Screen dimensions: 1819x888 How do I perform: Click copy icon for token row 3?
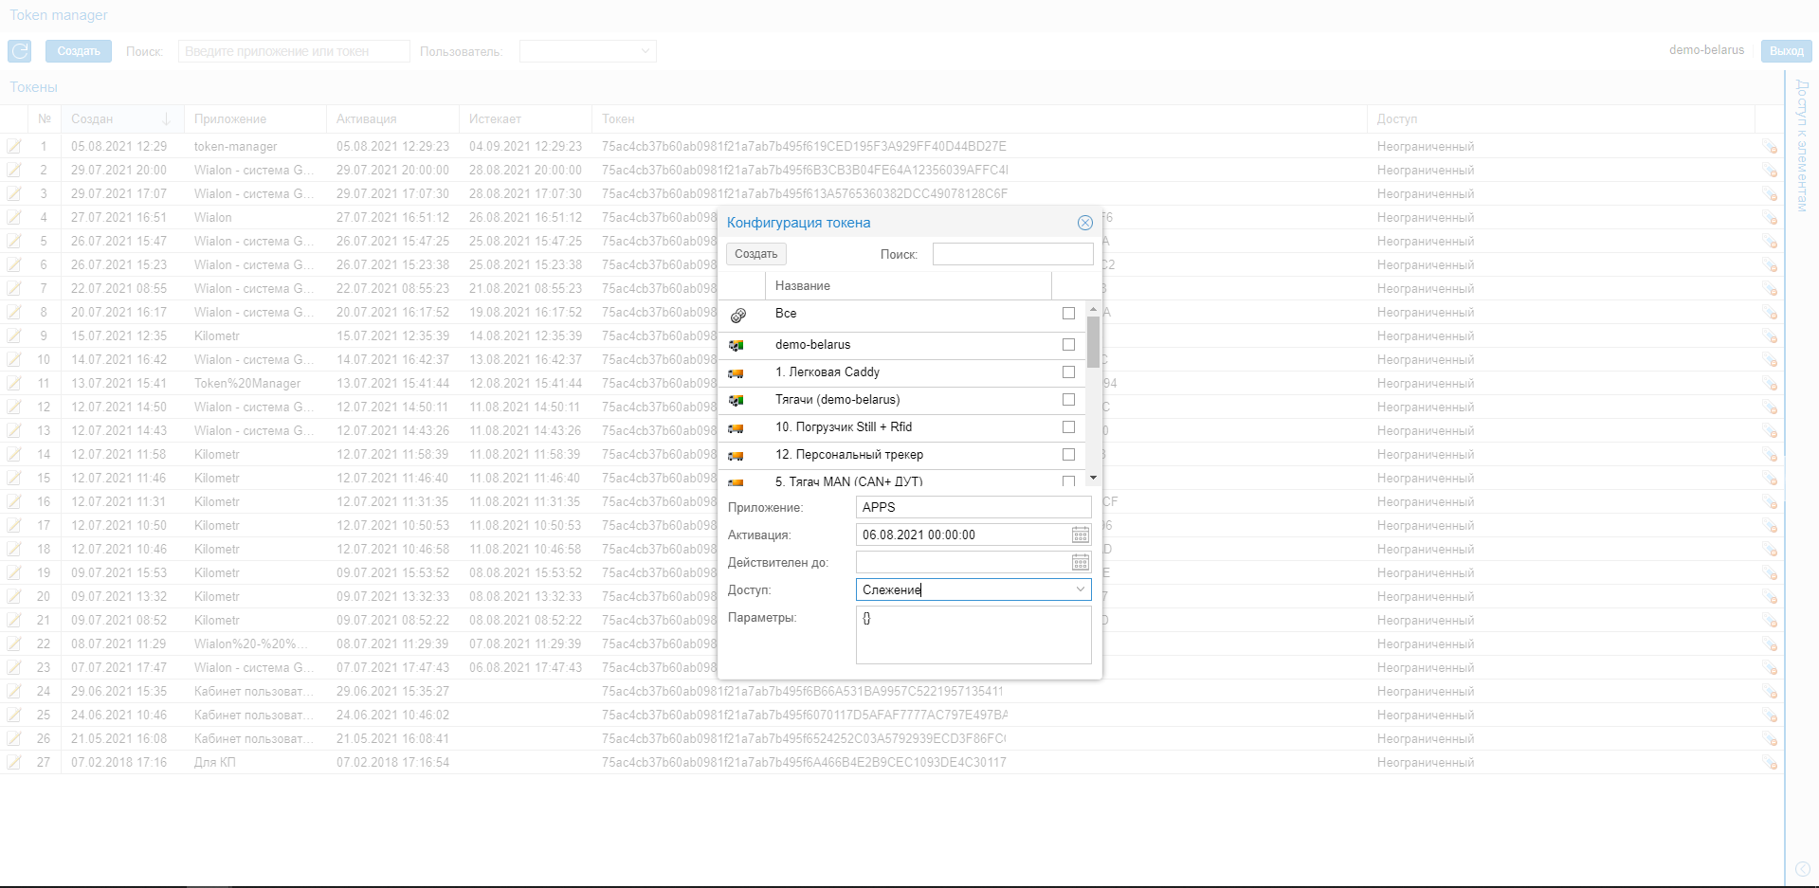click(1769, 193)
